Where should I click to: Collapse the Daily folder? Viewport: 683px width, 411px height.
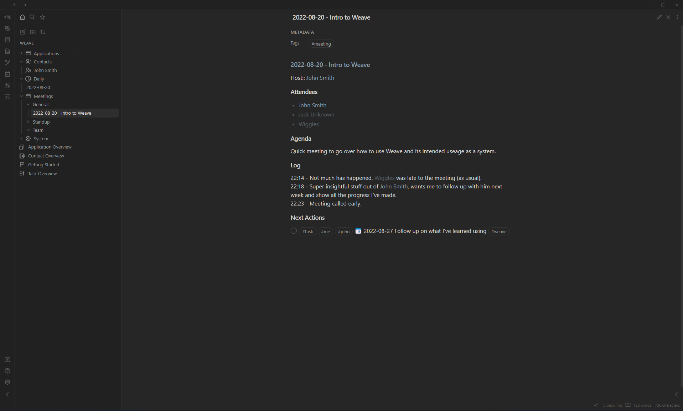[21, 79]
